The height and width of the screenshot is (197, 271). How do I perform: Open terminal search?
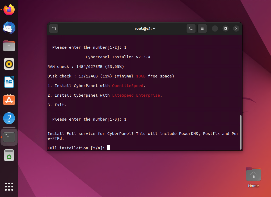tap(191, 28)
